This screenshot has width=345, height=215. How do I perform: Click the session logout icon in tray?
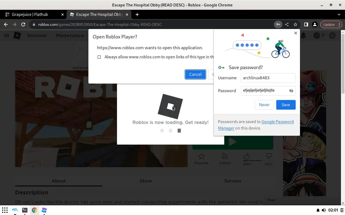342,210
